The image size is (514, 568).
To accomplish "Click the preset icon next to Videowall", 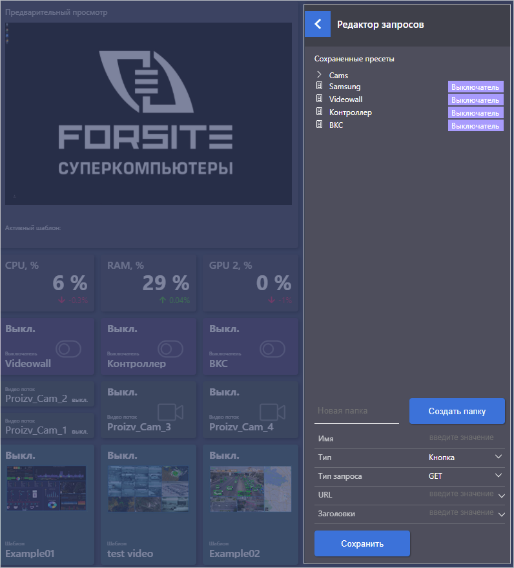I will tap(319, 98).
